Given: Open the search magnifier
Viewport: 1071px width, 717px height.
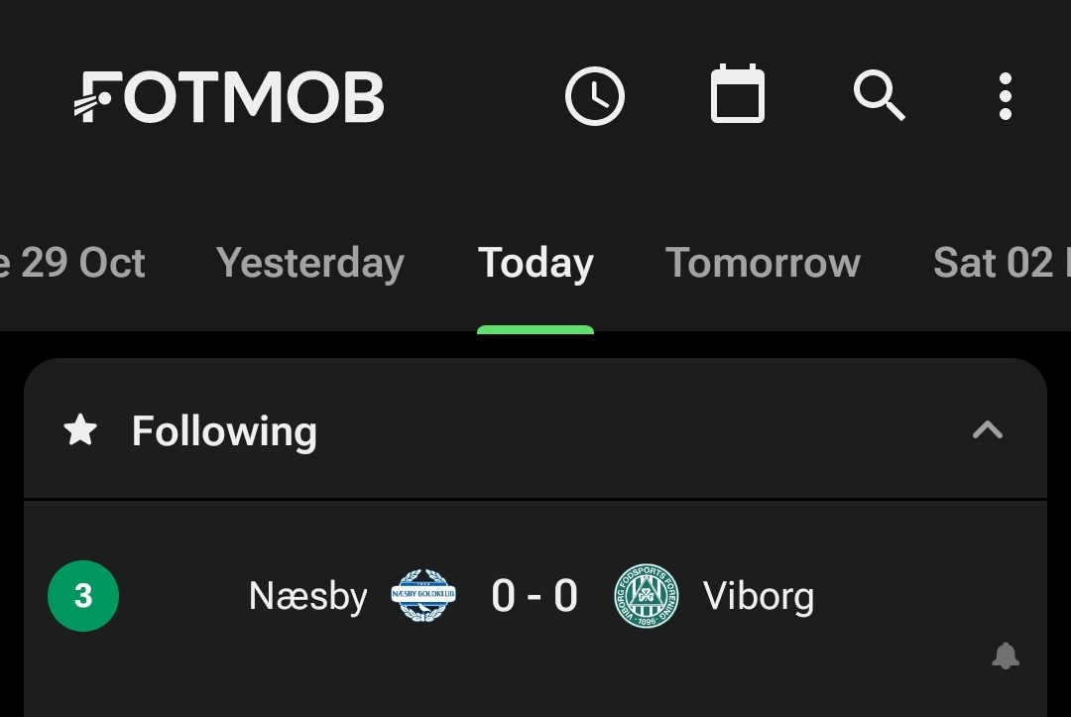Looking at the screenshot, I should 879,96.
